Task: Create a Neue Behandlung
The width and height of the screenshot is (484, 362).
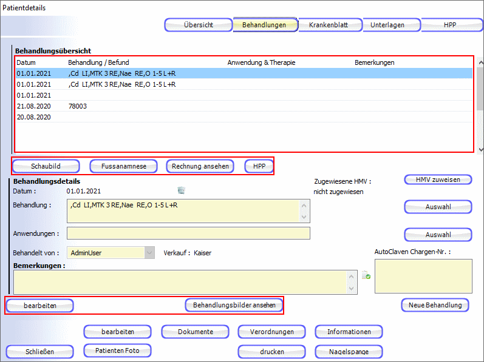Action: point(435,305)
